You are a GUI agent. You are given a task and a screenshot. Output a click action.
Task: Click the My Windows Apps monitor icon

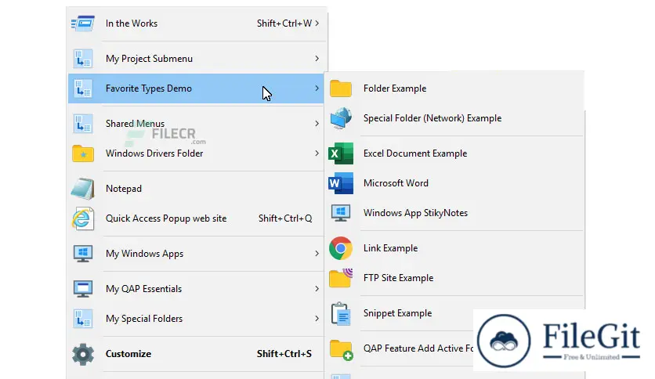(x=83, y=254)
